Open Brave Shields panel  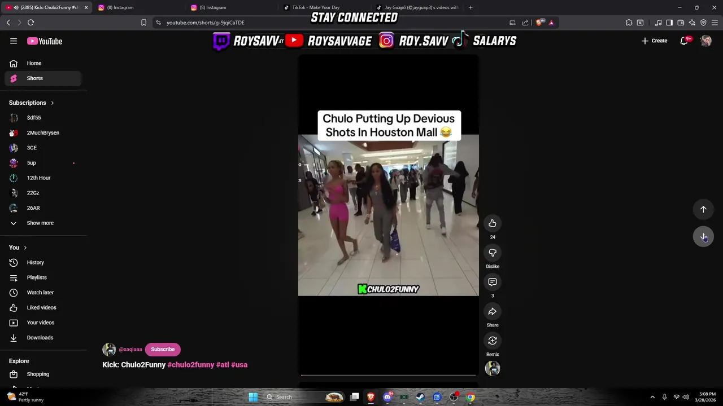pos(540,23)
